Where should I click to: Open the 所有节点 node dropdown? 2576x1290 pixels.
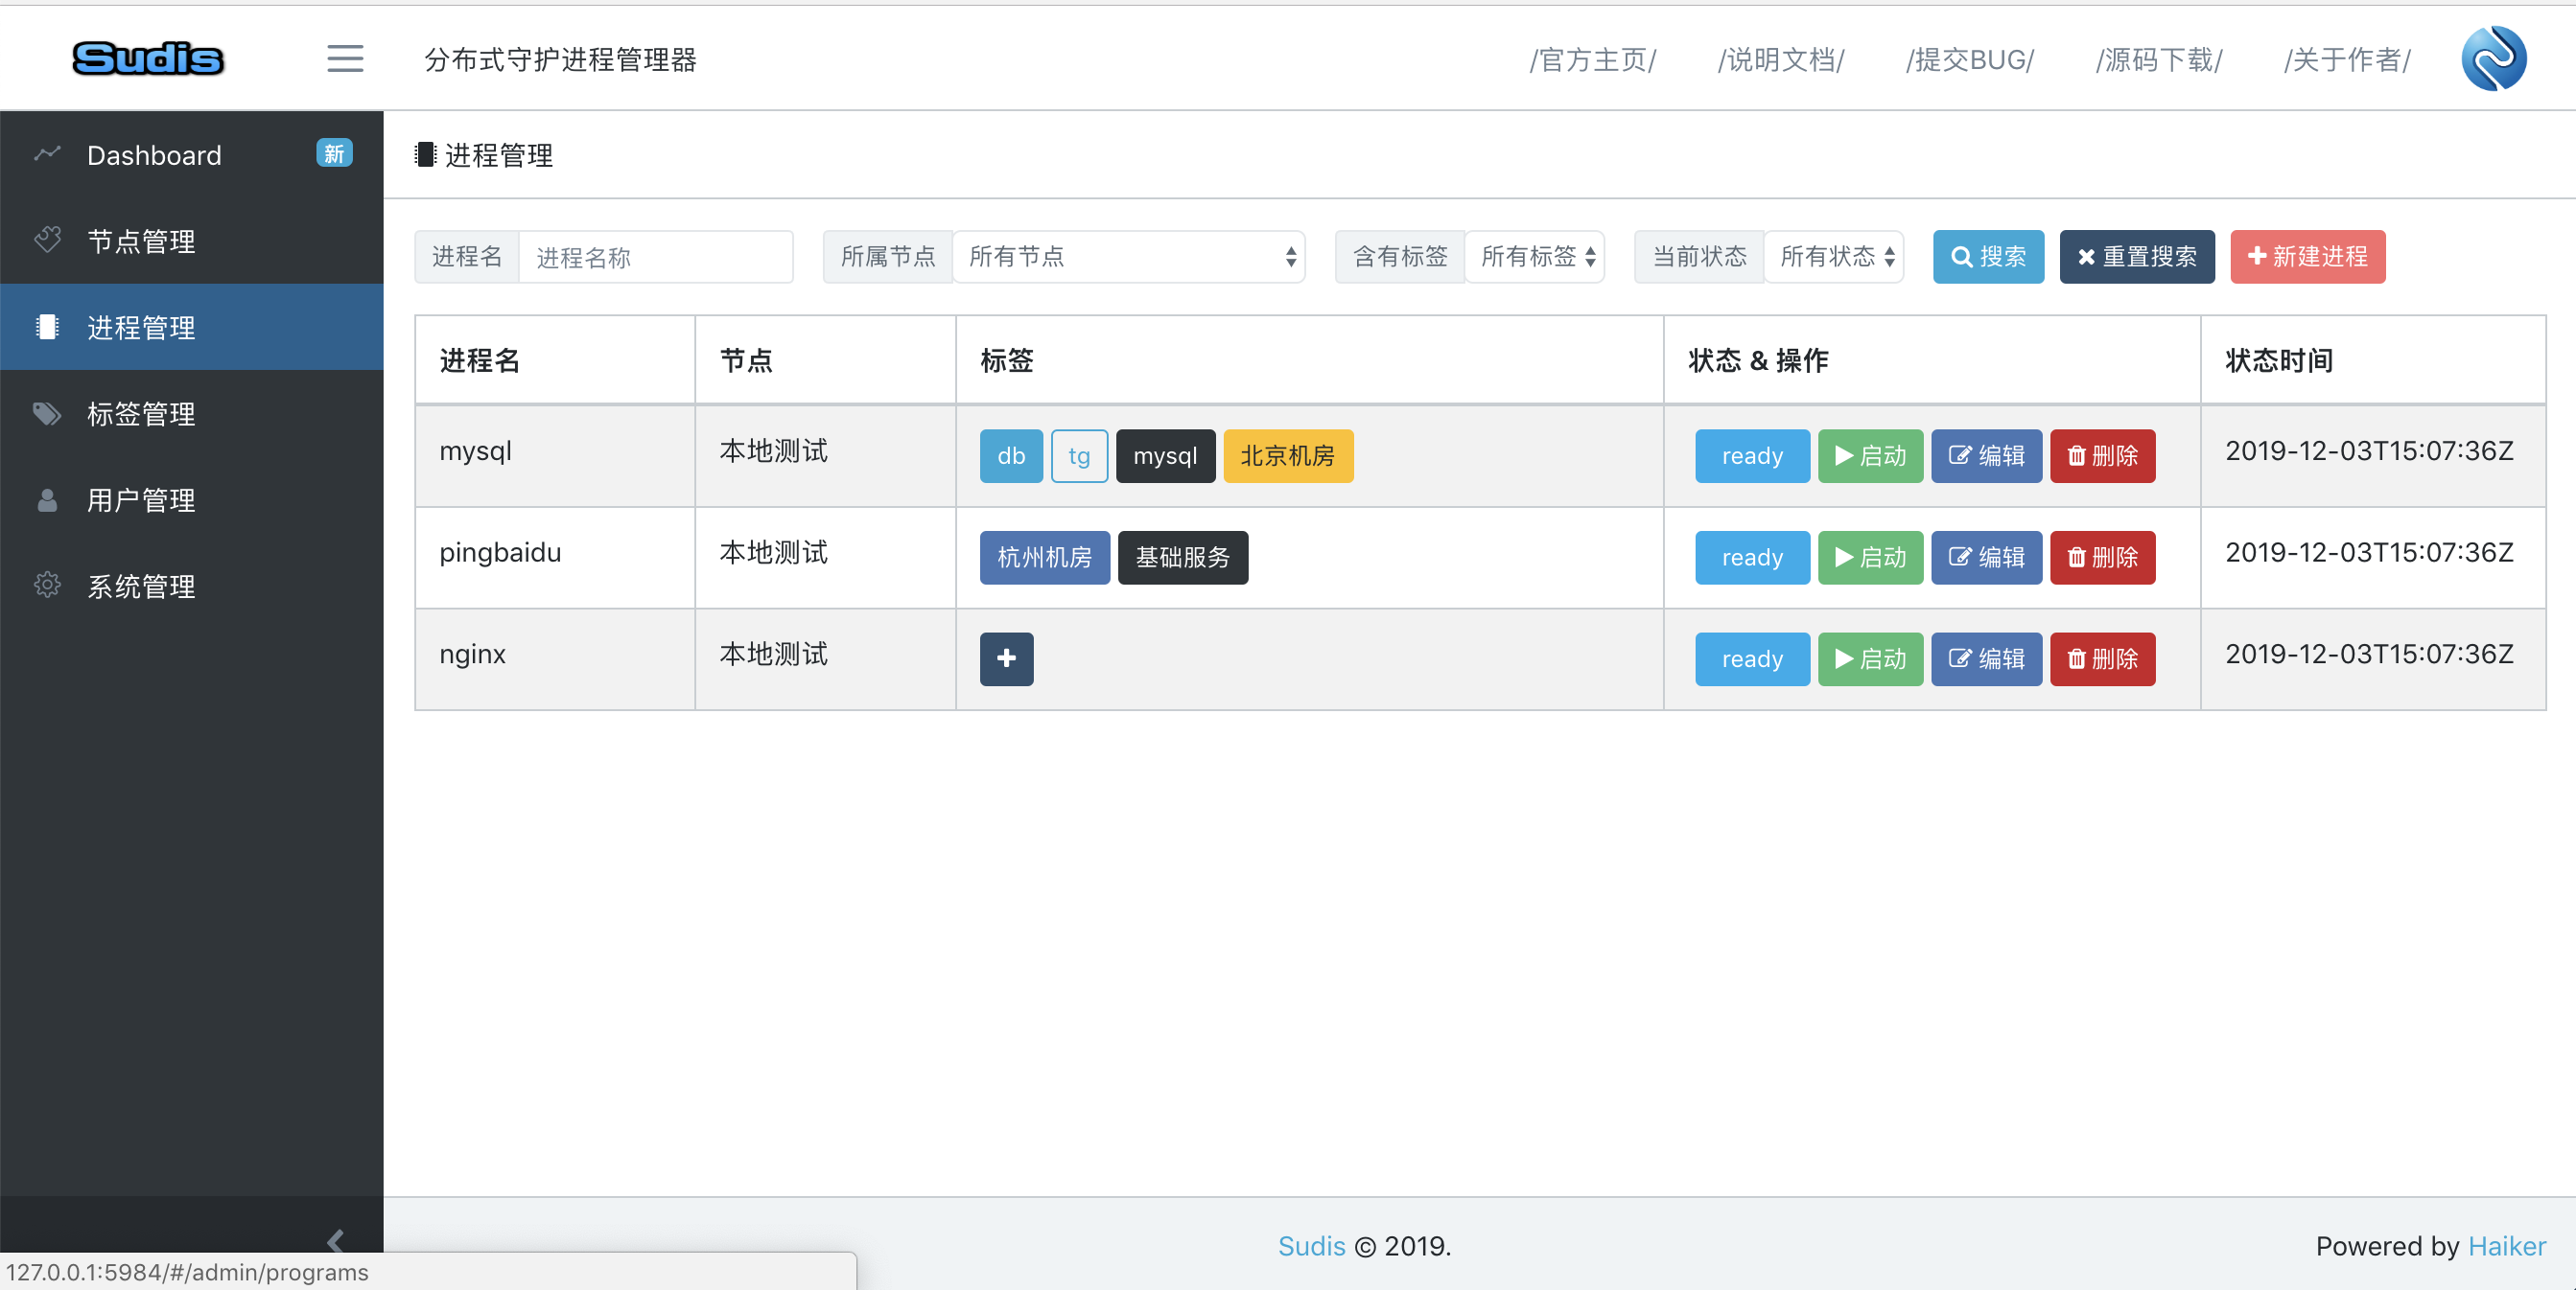tap(1128, 258)
